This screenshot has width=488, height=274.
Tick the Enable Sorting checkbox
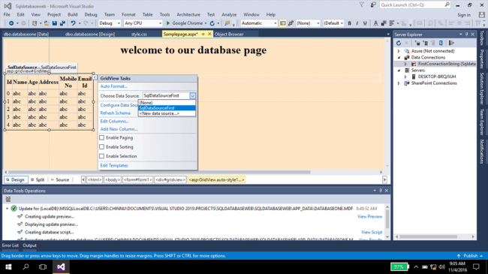point(102,146)
